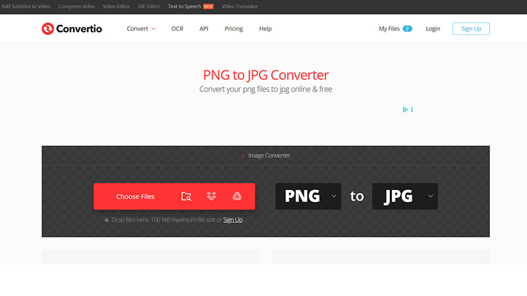Open the Video Translator link

coord(240,7)
